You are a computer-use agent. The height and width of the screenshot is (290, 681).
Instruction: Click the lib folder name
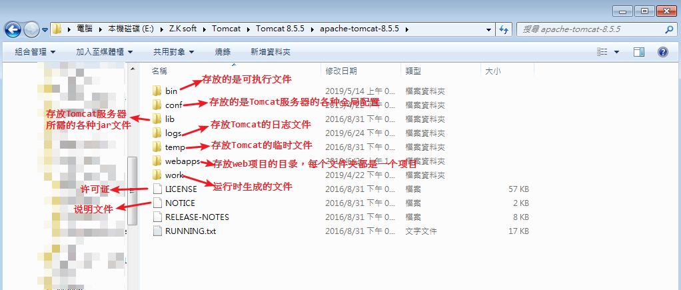pyautogui.click(x=170, y=119)
